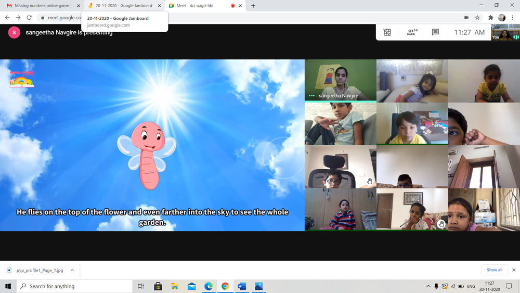Open Microsoft Word from taskbar

242,286
